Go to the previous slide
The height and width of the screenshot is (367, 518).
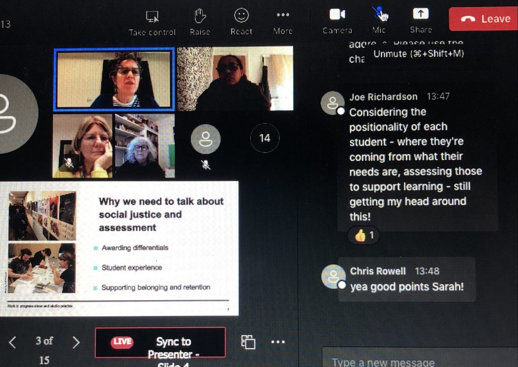13,342
